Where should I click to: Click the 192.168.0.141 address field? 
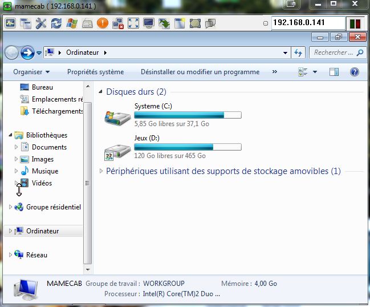pos(308,23)
